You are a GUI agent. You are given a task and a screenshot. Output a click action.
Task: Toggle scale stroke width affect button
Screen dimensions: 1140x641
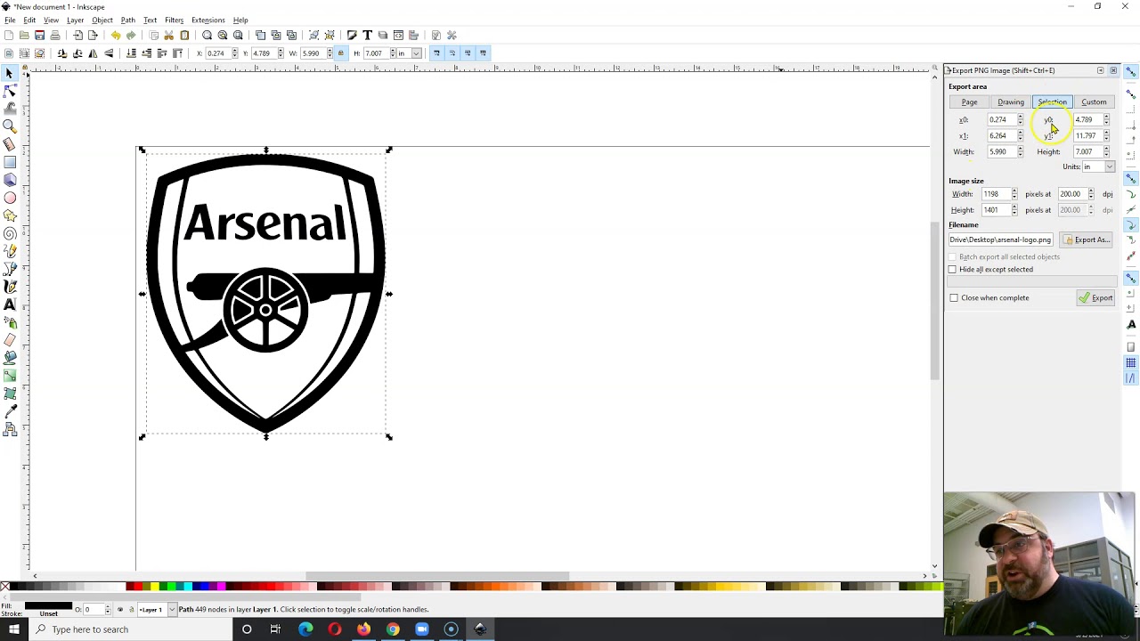(436, 53)
